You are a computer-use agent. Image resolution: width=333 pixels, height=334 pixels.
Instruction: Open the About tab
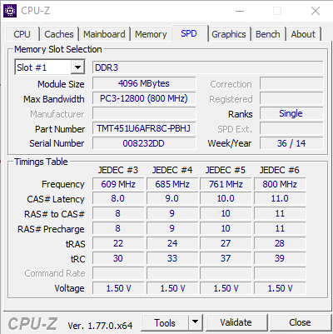tap(303, 34)
